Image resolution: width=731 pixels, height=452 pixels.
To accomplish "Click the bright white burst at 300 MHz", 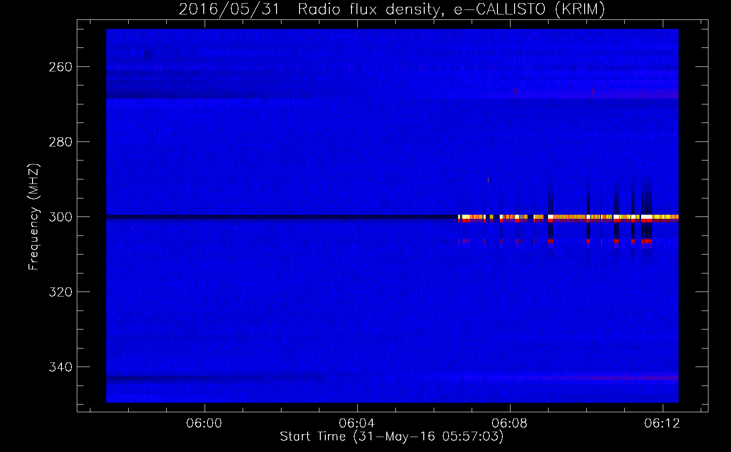I will click(568, 217).
